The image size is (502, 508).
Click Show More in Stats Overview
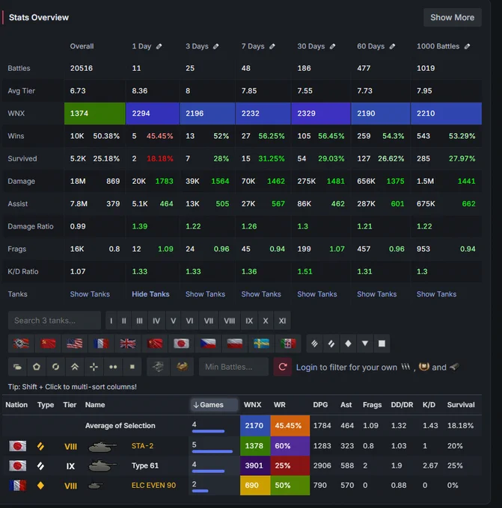pos(453,17)
